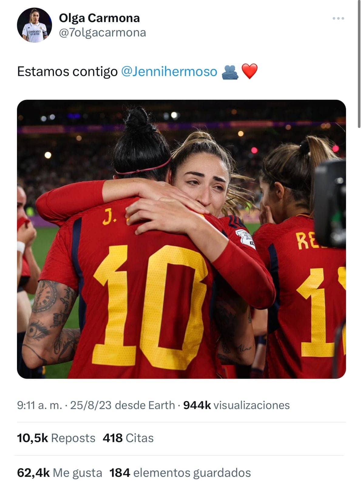The height and width of the screenshot is (485, 363).
Task: Click the 944k visualizaciones view count
Action: click(x=236, y=405)
